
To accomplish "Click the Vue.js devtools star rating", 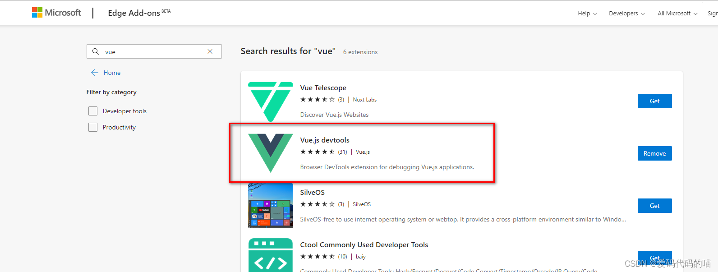I will tap(318, 152).
